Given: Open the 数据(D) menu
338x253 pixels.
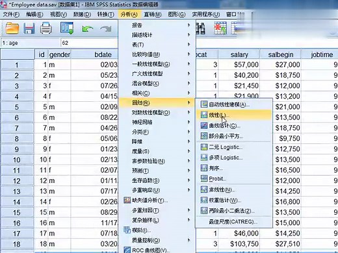Looking at the screenshot, I should click(82, 14).
